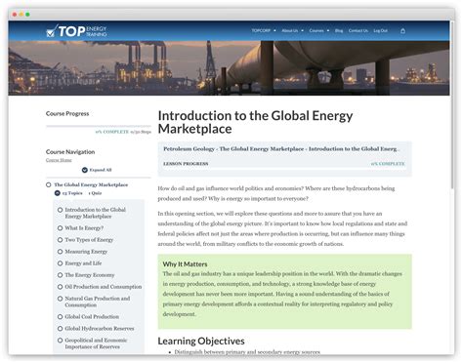
Task: Click the 1 Quiz label
Action: (95, 193)
